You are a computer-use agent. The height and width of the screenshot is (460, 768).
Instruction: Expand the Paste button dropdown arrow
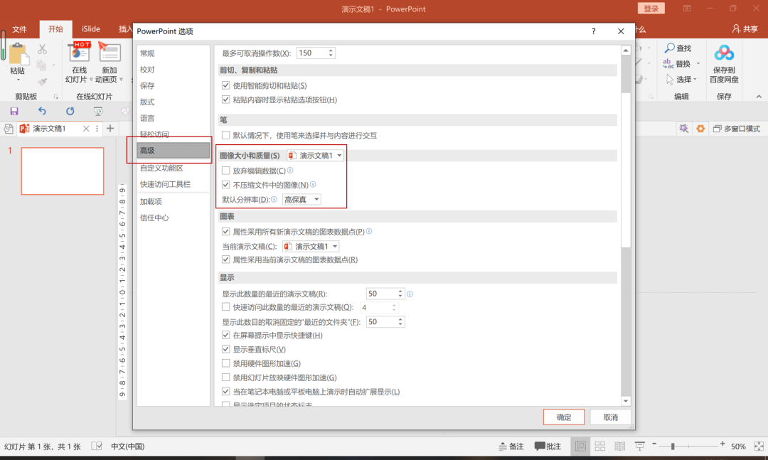(18, 80)
